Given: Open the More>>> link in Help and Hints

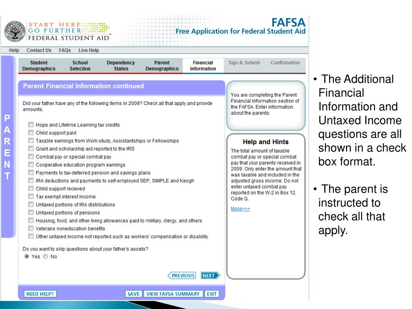Looking at the screenshot, I should pos(240,209).
